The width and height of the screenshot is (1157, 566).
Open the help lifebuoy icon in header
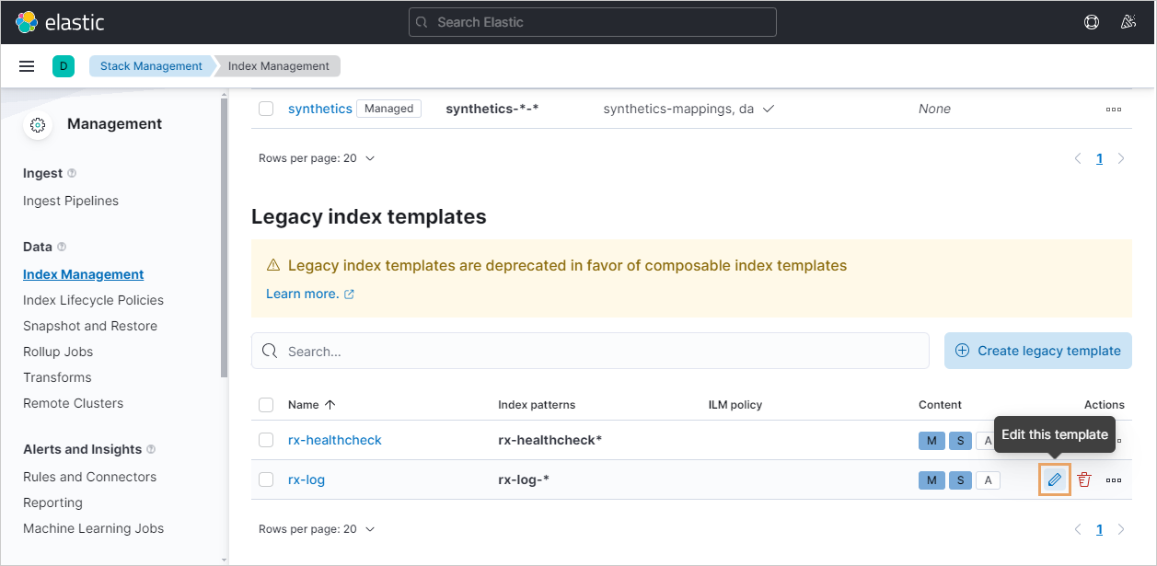[x=1092, y=22]
